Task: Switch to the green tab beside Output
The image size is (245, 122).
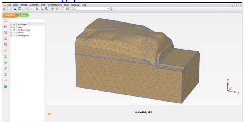Action: click(x=24, y=15)
